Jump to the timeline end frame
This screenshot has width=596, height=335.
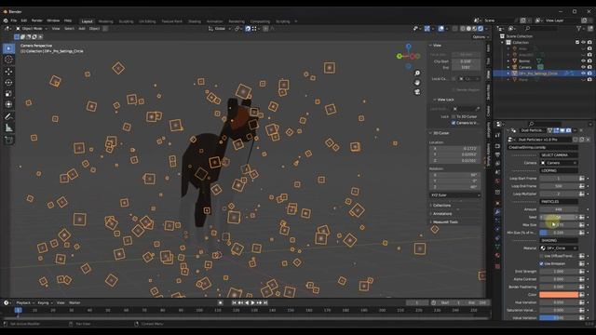(x=265, y=302)
